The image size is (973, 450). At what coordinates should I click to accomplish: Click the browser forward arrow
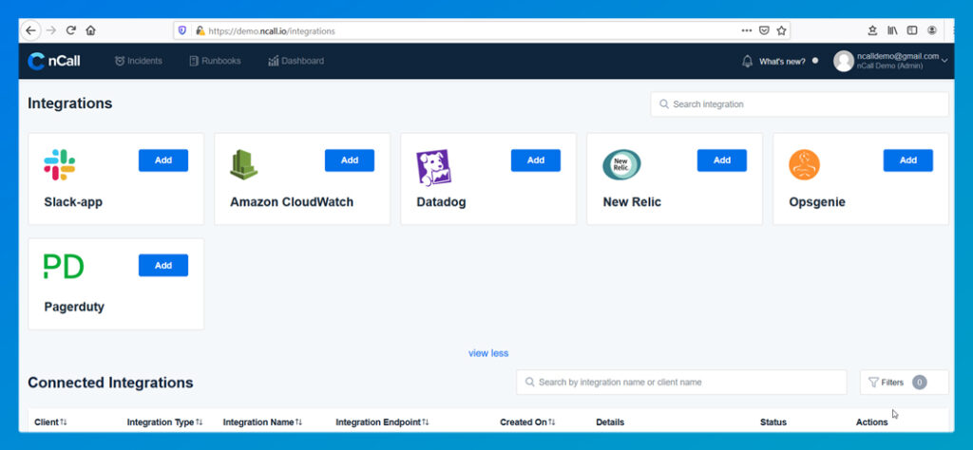pos(51,30)
